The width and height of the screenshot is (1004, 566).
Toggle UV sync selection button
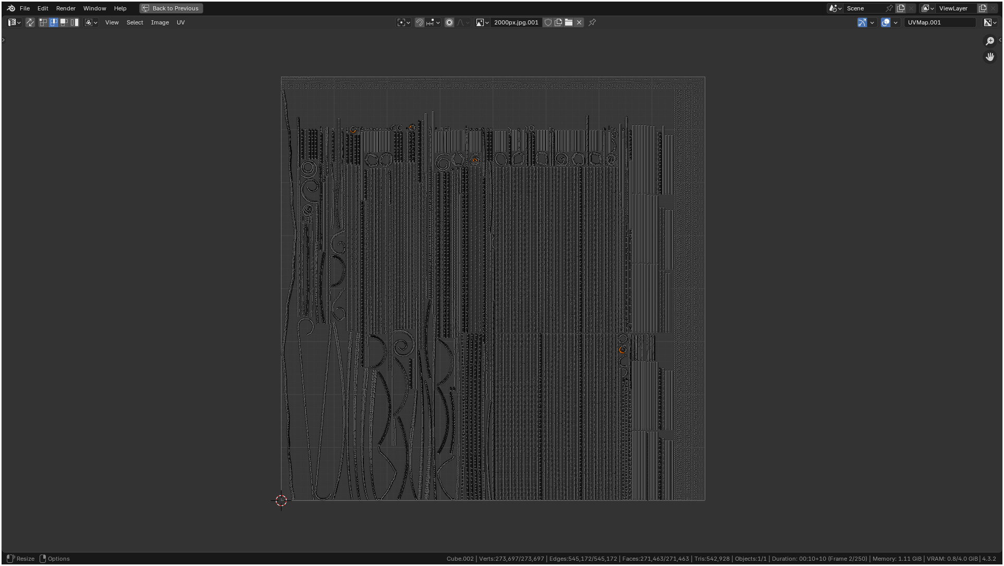(30, 22)
